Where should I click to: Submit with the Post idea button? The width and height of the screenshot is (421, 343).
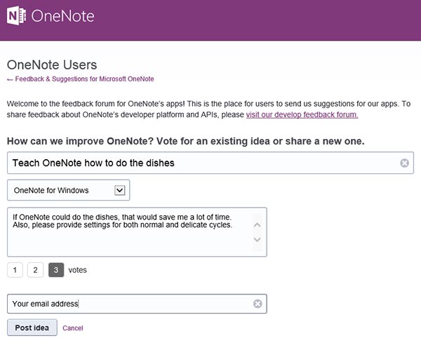pyautogui.click(x=32, y=328)
